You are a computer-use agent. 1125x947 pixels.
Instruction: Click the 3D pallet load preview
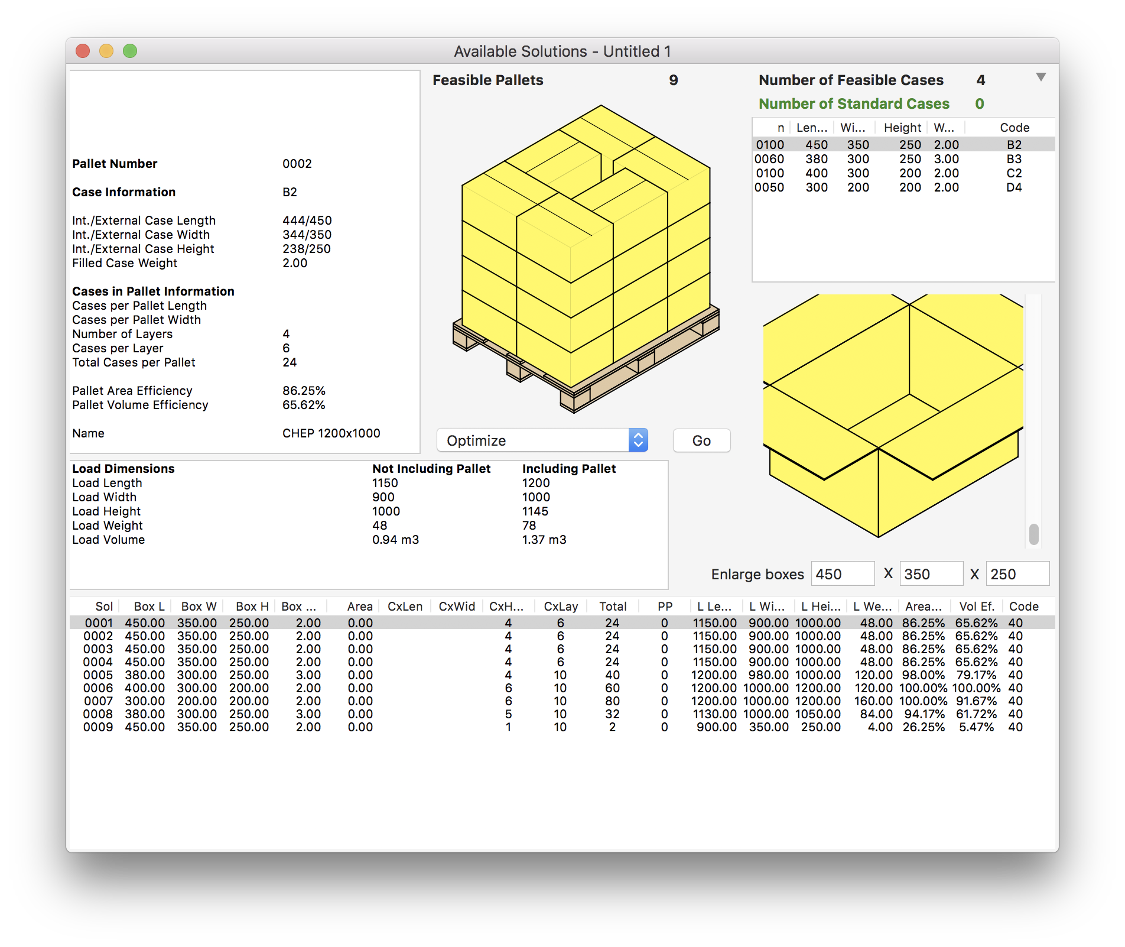pyautogui.click(x=586, y=259)
